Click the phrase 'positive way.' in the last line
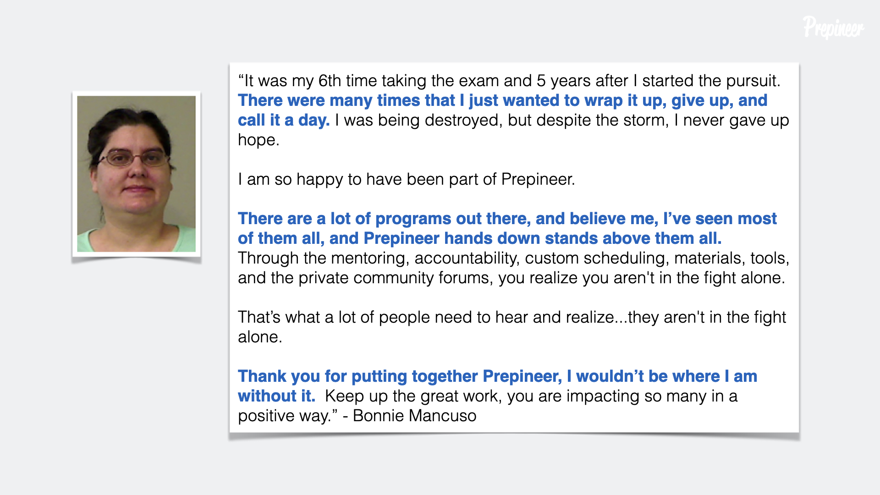Image resolution: width=880 pixels, height=495 pixels. pyautogui.click(x=284, y=416)
